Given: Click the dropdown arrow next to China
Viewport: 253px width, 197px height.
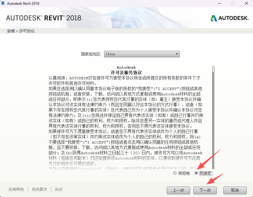Looking at the screenshot, I should (x=177, y=54).
